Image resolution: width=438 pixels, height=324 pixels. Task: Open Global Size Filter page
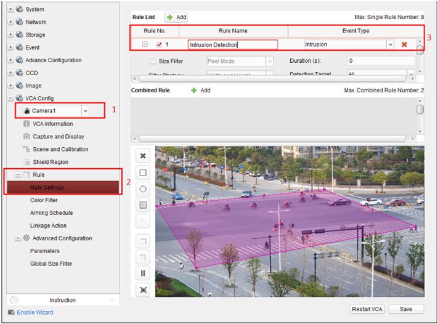[x=51, y=264]
